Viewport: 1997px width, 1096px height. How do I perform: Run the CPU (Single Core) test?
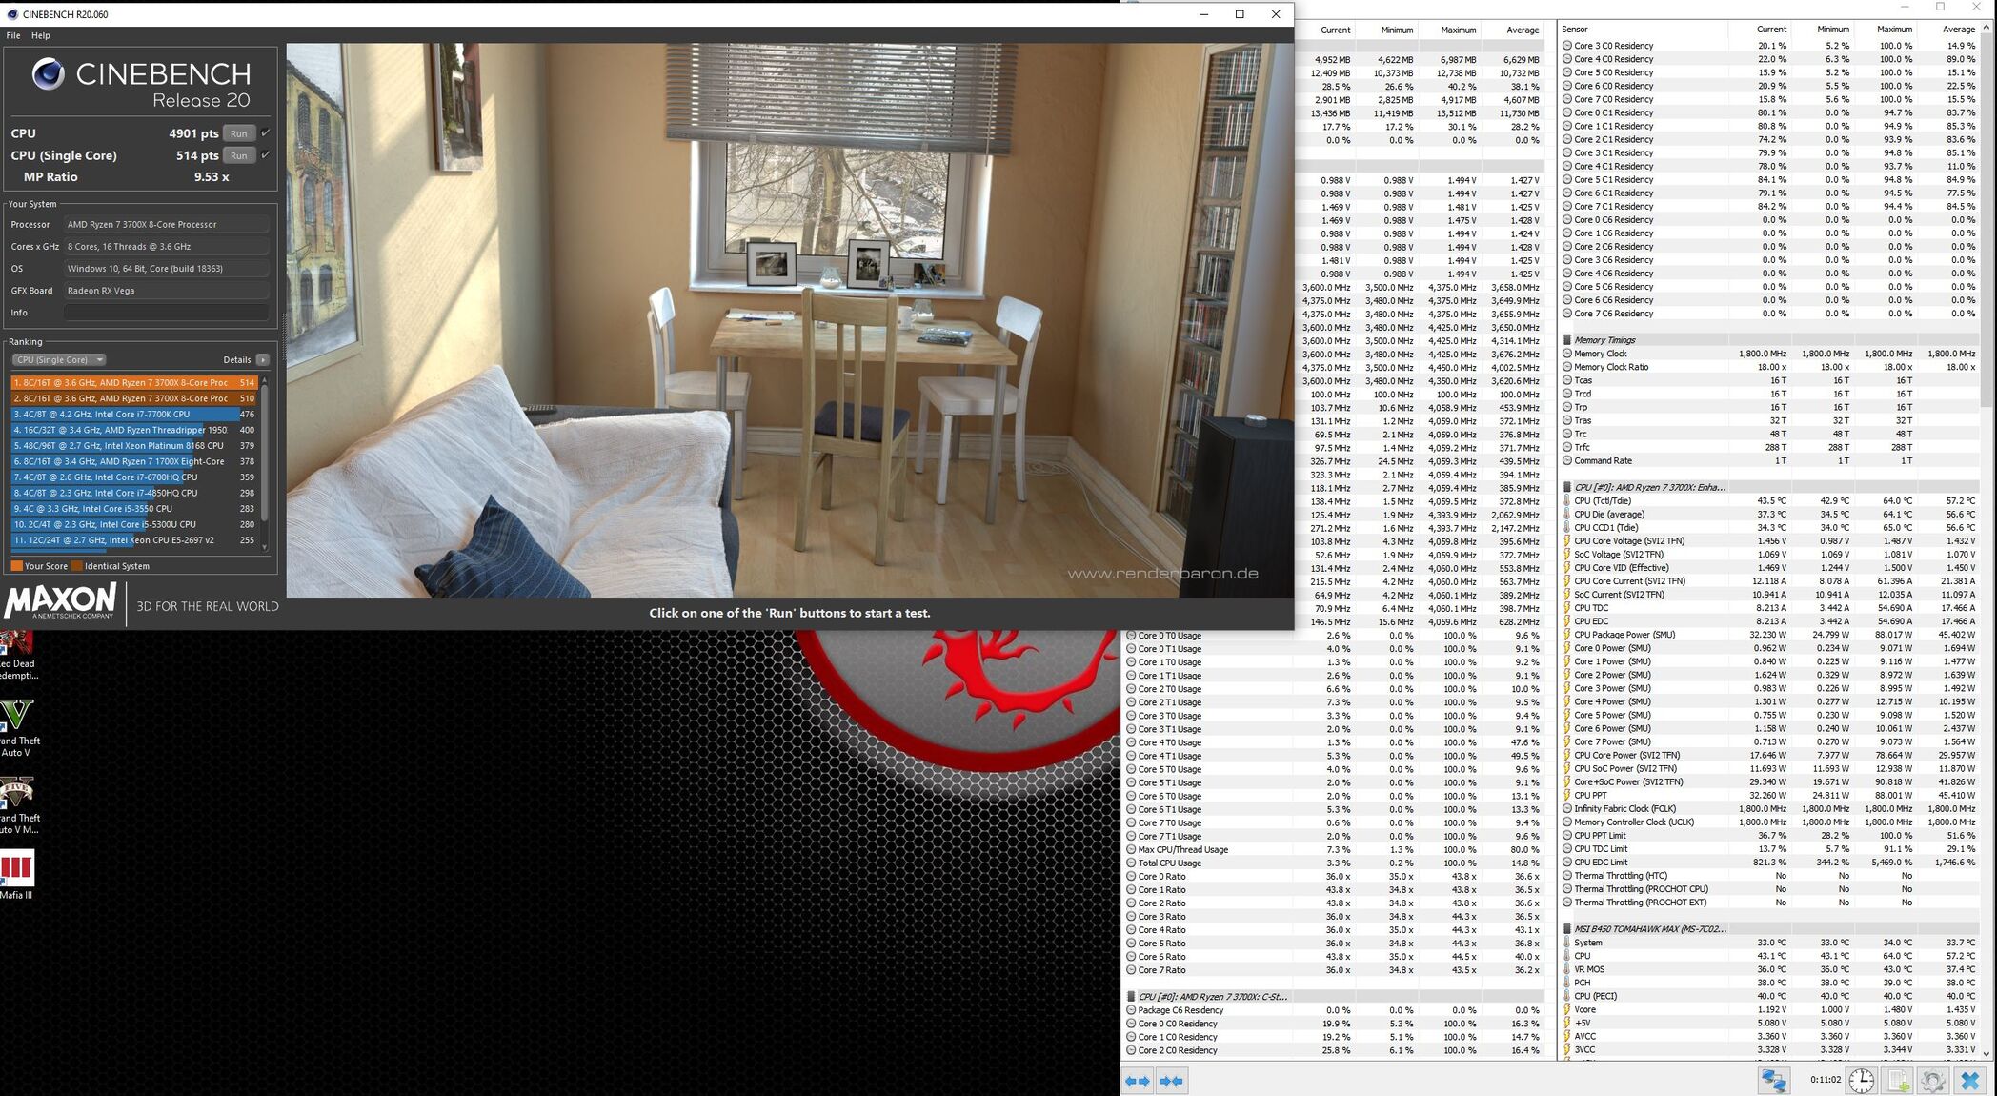[x=239, y=155]
